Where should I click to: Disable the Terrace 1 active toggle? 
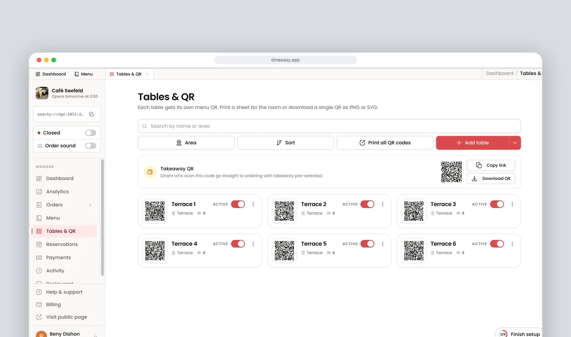[238, 204]
